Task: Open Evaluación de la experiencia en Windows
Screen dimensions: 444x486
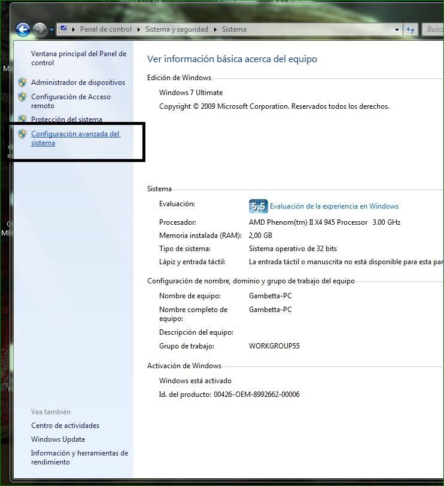Action: click(334, 206)
